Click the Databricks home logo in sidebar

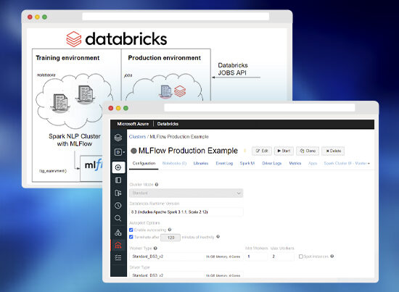tap(118, 138)
